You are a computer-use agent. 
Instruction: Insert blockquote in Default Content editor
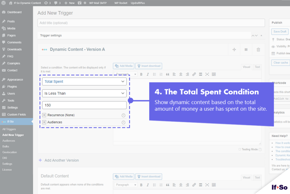[x=168, y=185]
